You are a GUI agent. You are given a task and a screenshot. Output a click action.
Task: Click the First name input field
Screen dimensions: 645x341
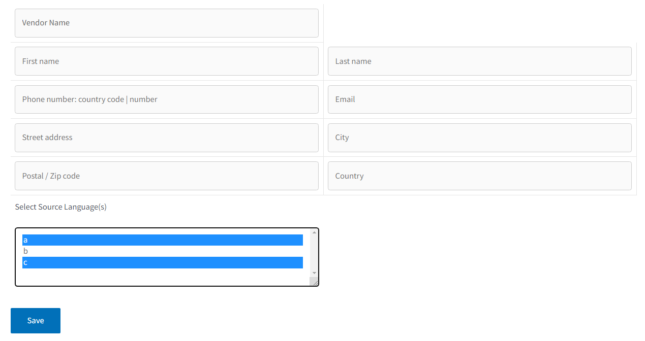click(166, 61)
